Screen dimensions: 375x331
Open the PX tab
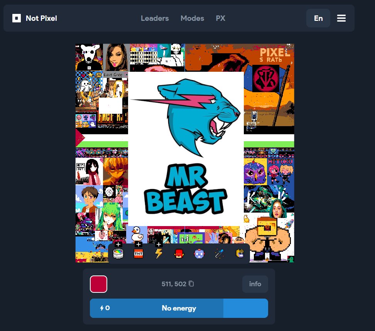pyautogui.click(x=221, y=18)
